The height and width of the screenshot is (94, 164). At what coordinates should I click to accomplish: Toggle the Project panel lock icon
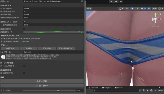(x=159, y=87)
